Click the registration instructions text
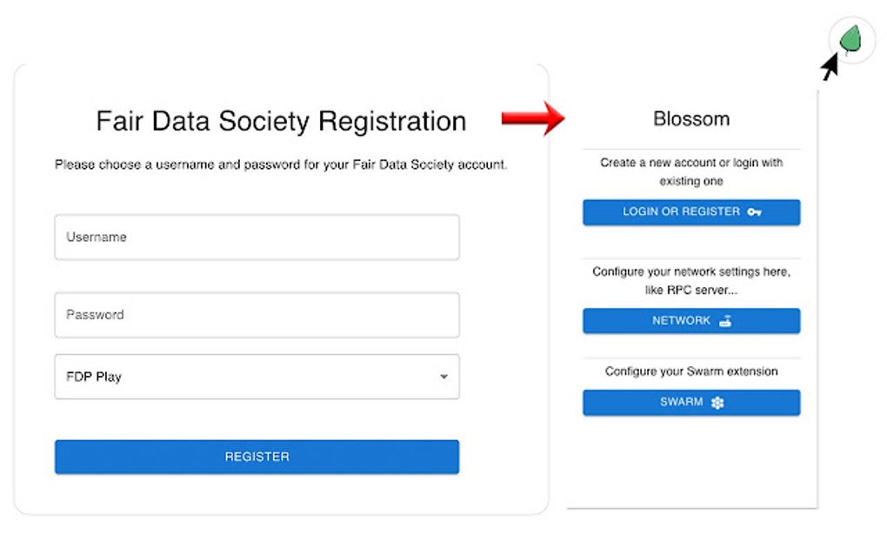887x555 pixels. [x=282, y=164]
